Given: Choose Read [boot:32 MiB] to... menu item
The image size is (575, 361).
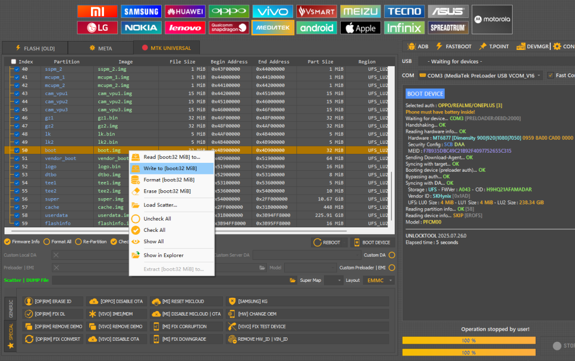Looking at the screenshot, I should [x=172, y=157].
